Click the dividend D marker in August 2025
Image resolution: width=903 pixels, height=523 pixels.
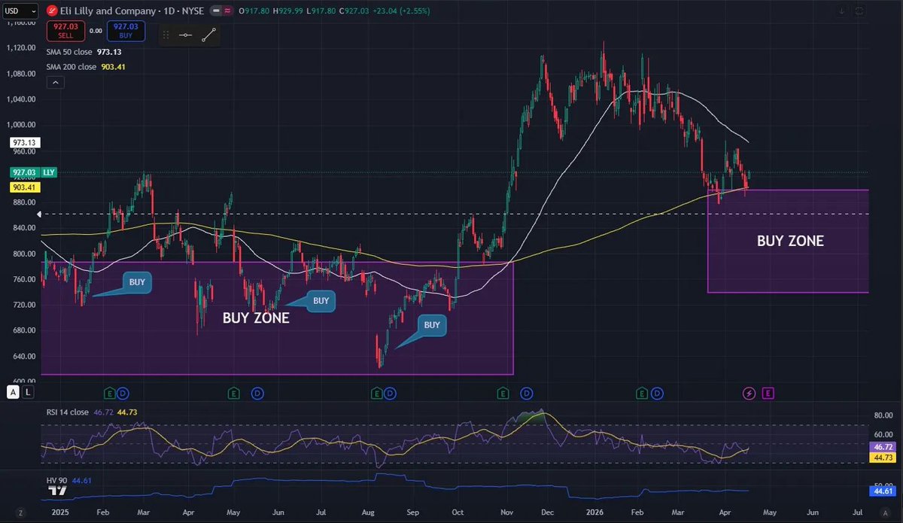390,393
